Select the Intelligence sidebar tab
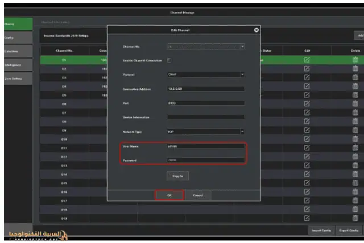The width and height of the screenshot is (364, 243). pyautogui.click(x=18, y=65)
